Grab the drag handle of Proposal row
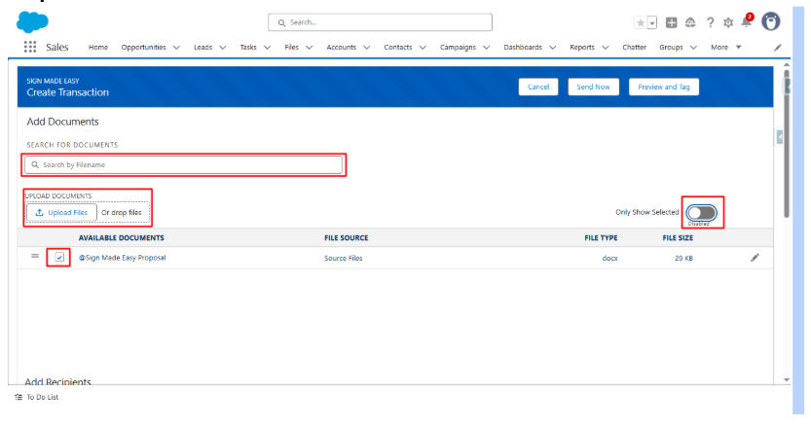Image resolution: width=811 pixels, height=427 pixels. [x=35, y=256]
